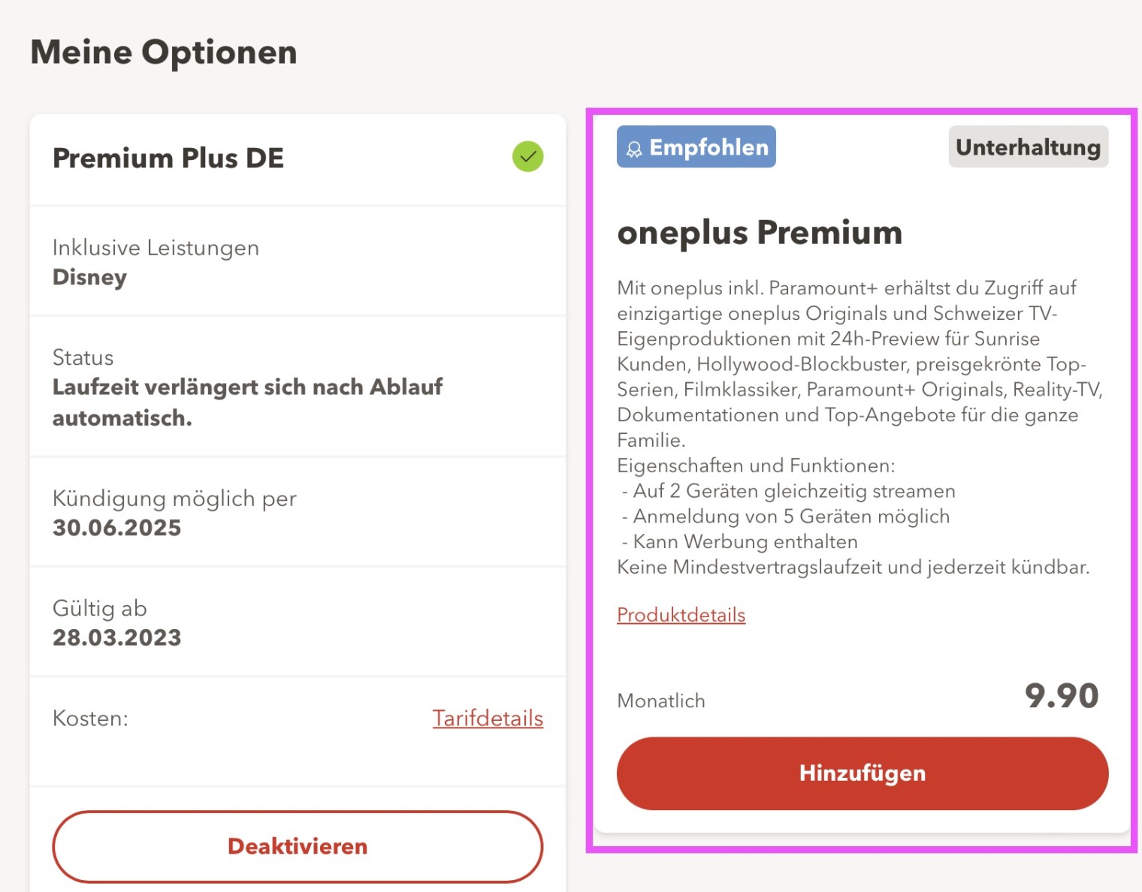The height and width of the screenshot is (892, 1142).
Task: Click the Premium Plus DE heading
Action: click(x=168, y=158)
